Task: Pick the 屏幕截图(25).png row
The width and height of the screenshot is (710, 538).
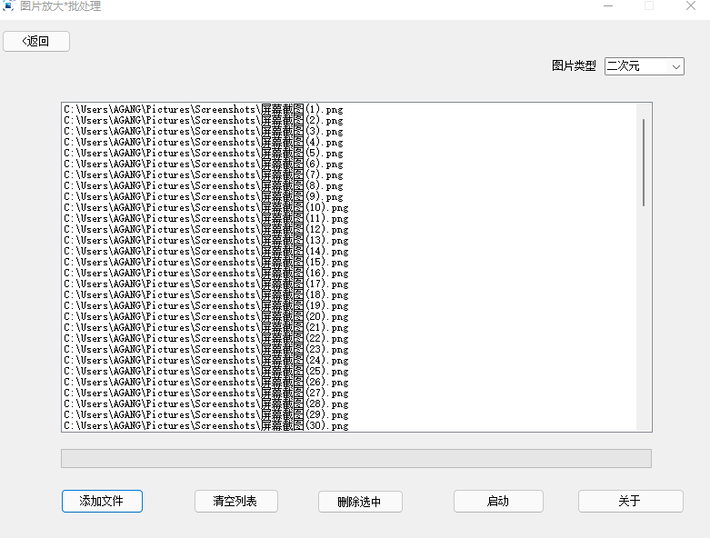Action: click(x=206, y=371)
